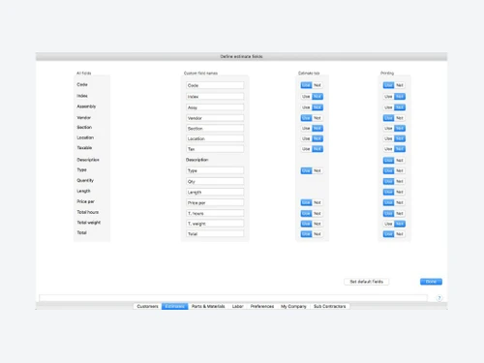Set Quantity to Not in Printing column
The width and height of the screenshot is (484, 363).
(x=400, y=181)
